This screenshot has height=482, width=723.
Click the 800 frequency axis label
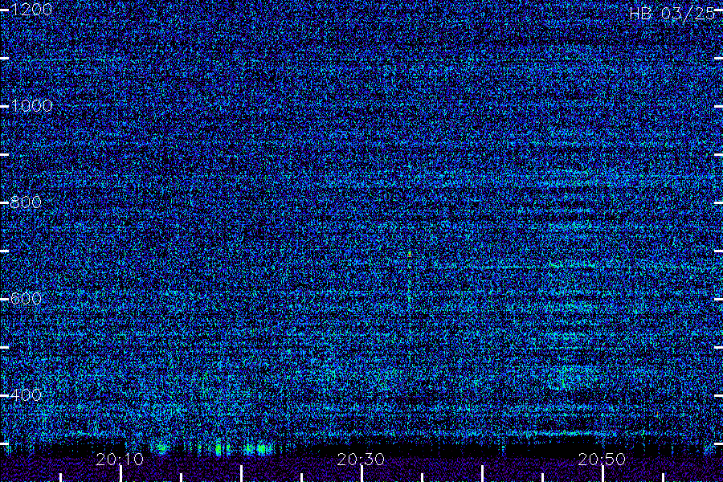click(x=26, y=202)
